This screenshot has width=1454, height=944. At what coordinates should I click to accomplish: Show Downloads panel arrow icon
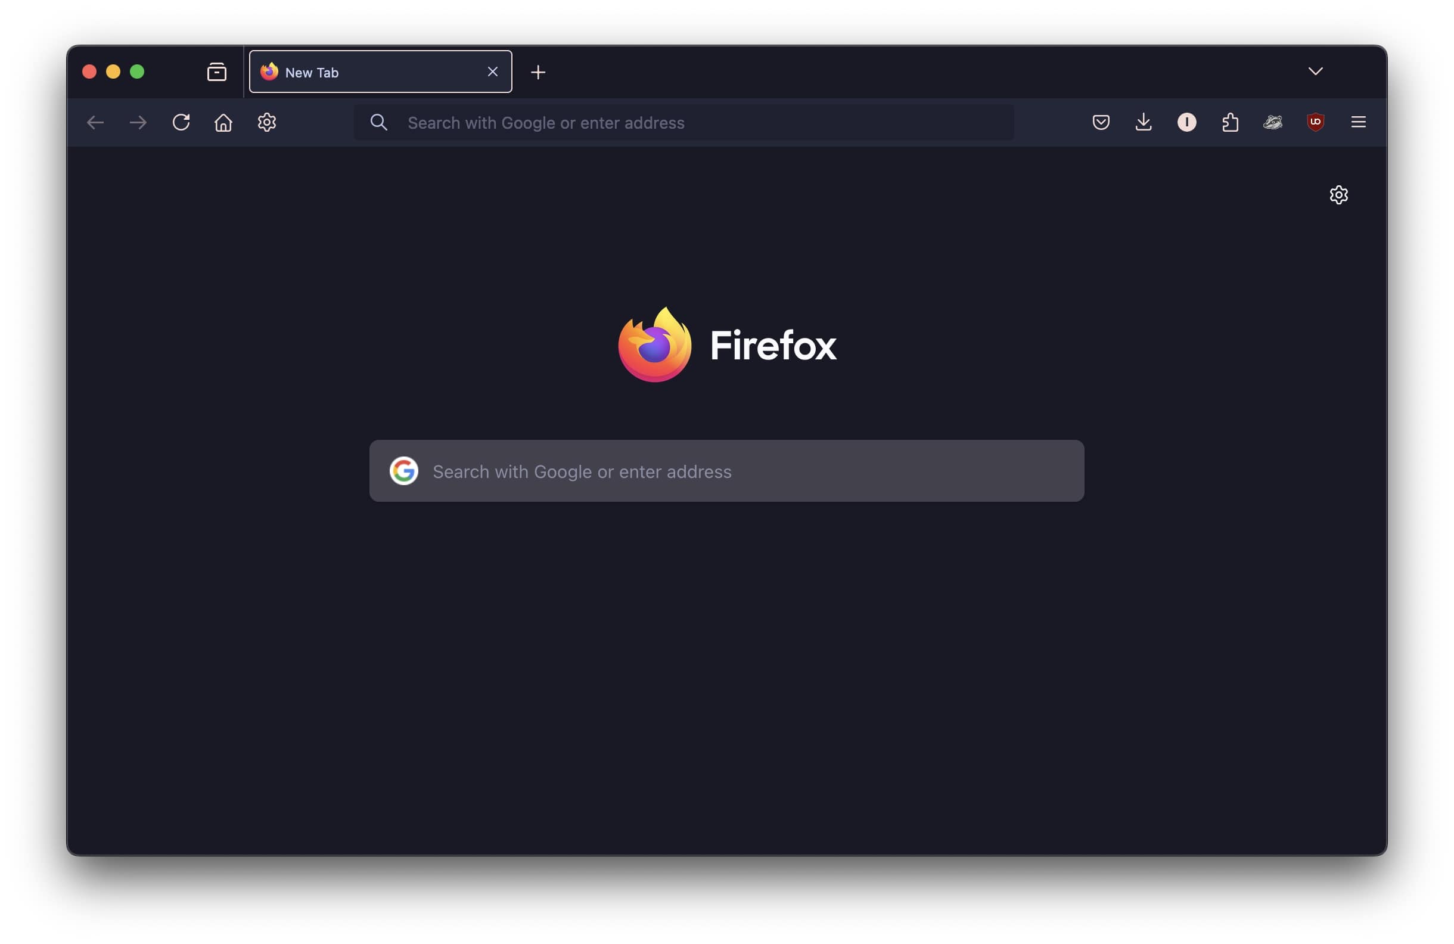click(1144, 122)
